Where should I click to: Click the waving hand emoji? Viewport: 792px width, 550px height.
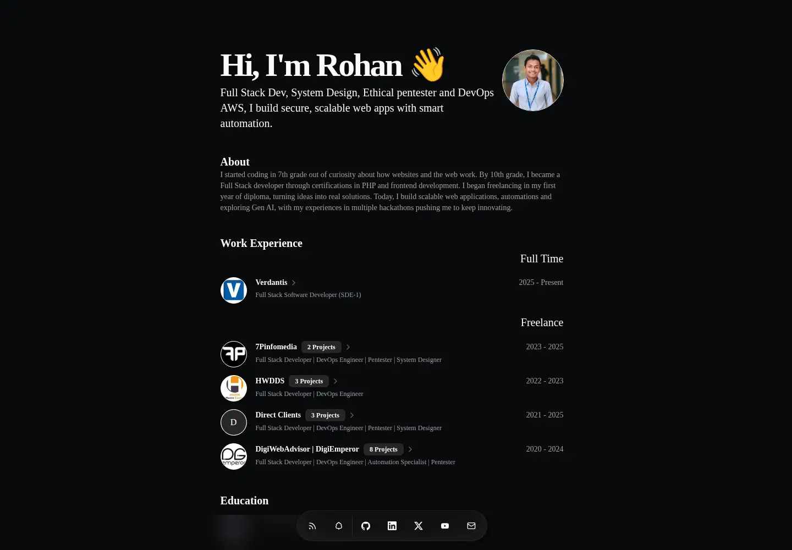(x=428, y=65)
